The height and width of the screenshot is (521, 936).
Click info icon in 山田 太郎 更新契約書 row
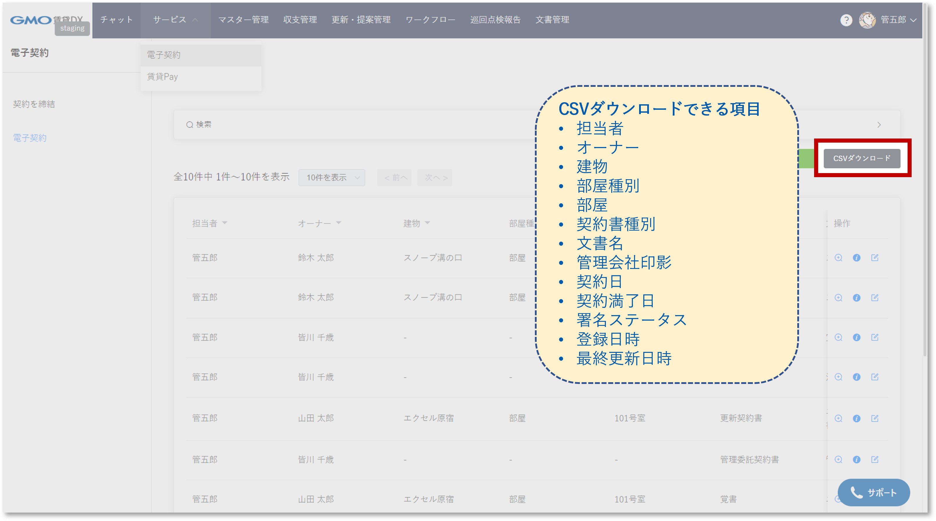856,418
